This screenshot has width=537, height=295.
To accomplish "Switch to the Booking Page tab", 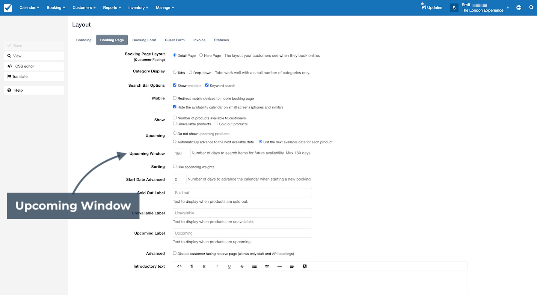I will click(112, 40).
